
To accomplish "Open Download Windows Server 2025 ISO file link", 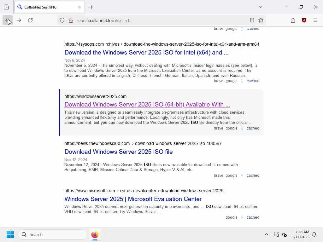I will point(119,152).
